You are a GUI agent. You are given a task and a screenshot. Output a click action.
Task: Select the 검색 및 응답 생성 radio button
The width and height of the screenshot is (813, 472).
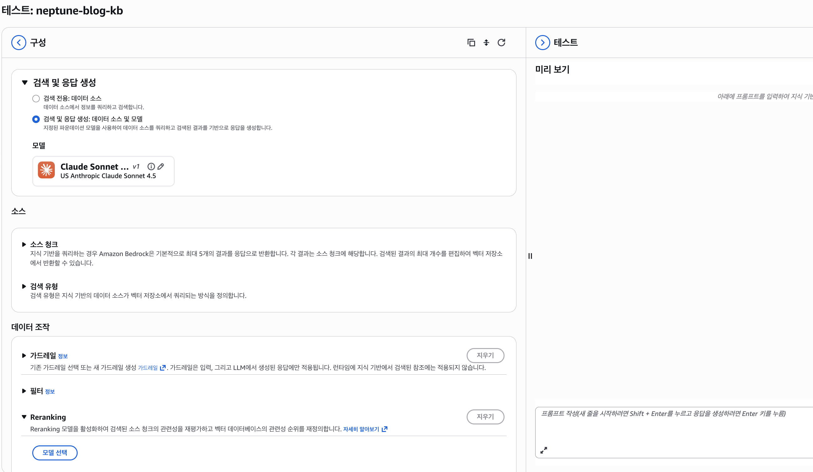36,119
